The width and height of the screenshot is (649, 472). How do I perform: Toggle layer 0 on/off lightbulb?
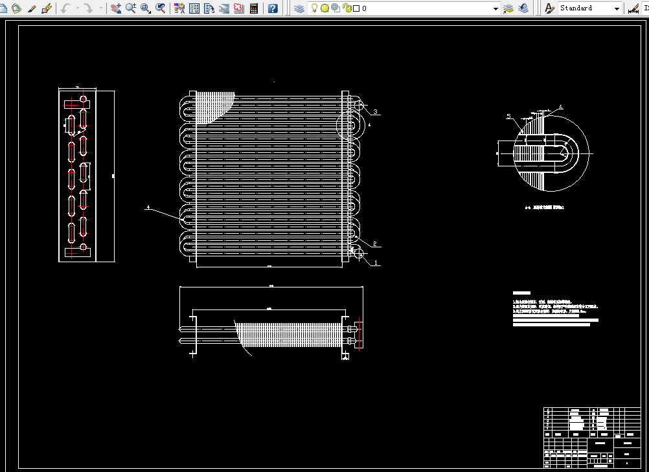[x=314, y=8]
